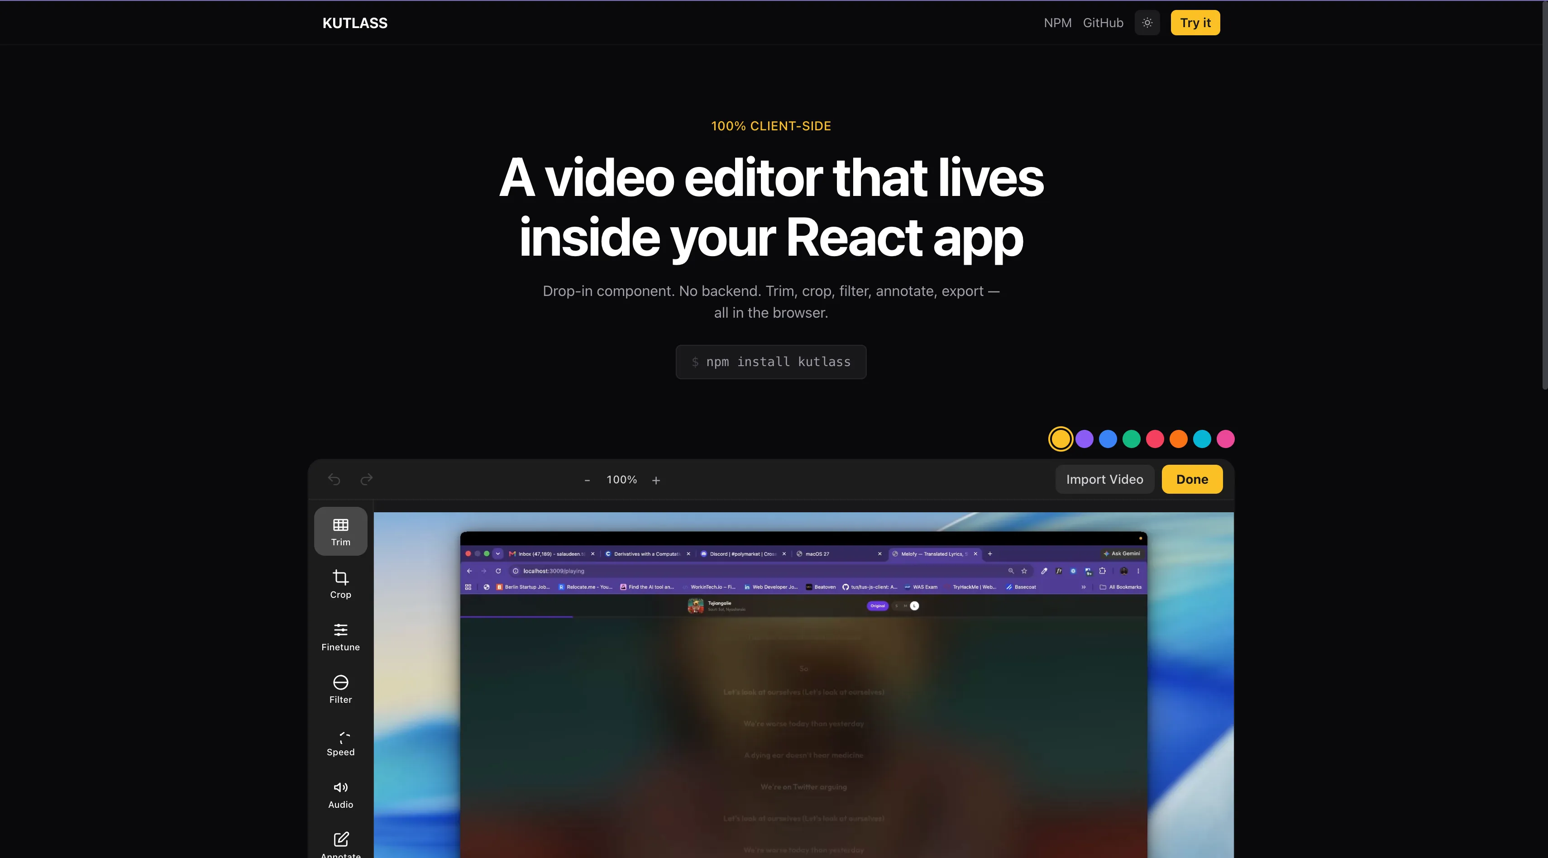Click the back arrow in video preview
This screenshot has width=1548, height=858.
469,572
